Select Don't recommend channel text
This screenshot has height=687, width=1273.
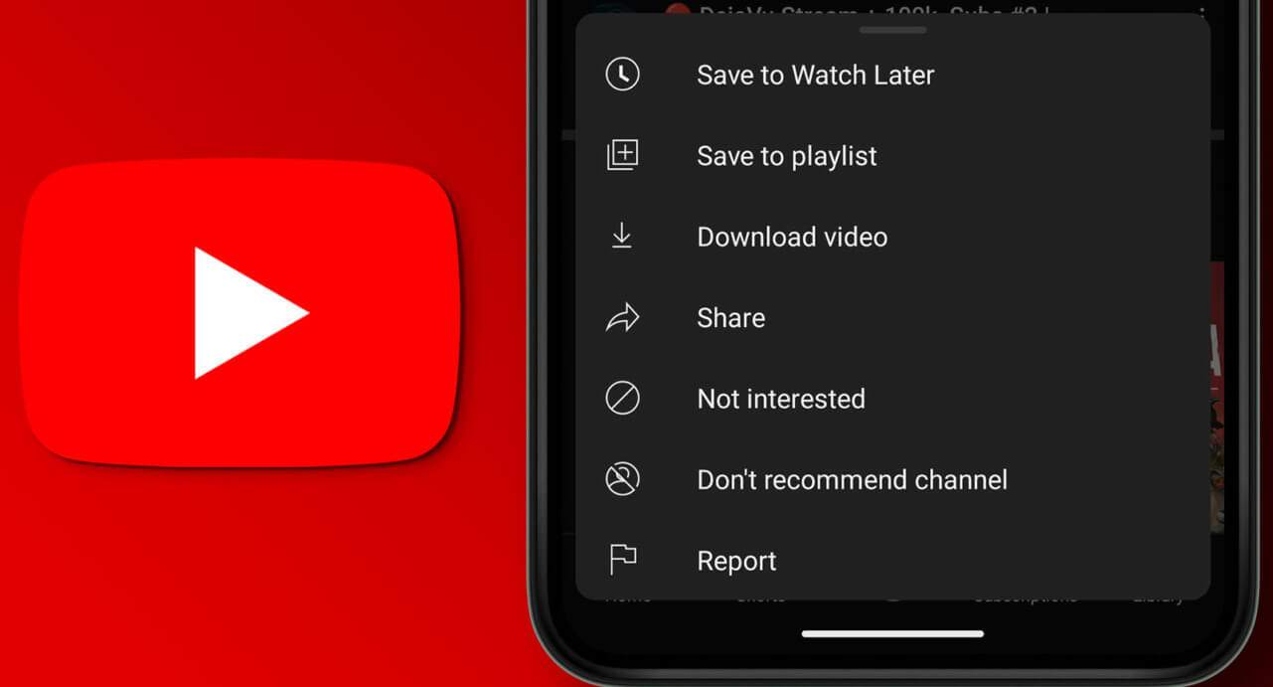[852, 480]
